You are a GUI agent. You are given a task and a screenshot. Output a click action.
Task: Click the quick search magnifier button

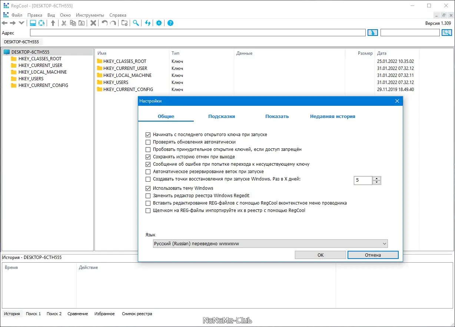[446, 33]
